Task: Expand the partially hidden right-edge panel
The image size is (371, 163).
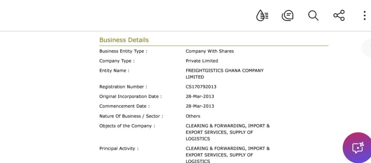Action: click(367, 47)
